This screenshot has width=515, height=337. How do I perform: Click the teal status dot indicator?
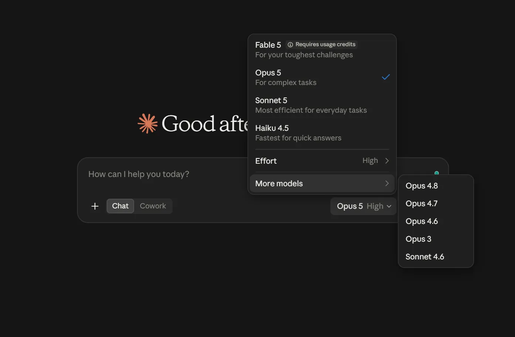pos(437,173)
